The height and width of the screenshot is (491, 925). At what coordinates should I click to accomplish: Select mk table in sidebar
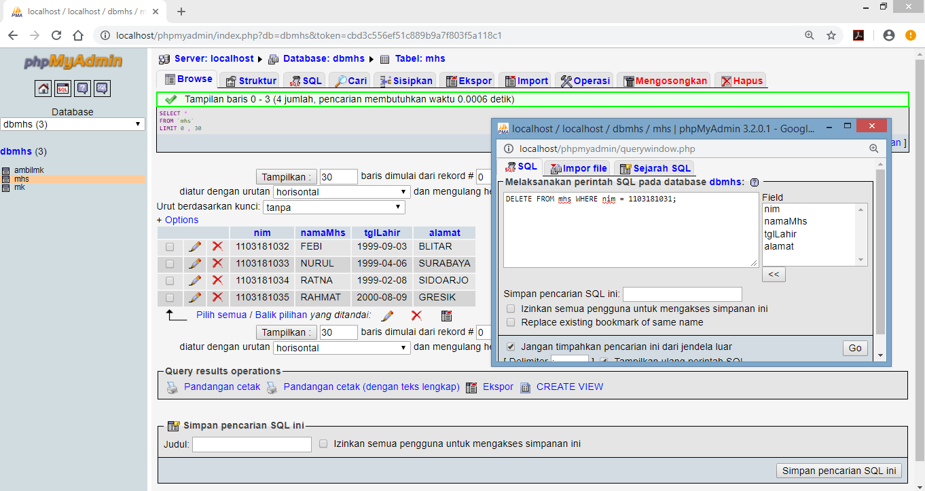click(19, 187)
